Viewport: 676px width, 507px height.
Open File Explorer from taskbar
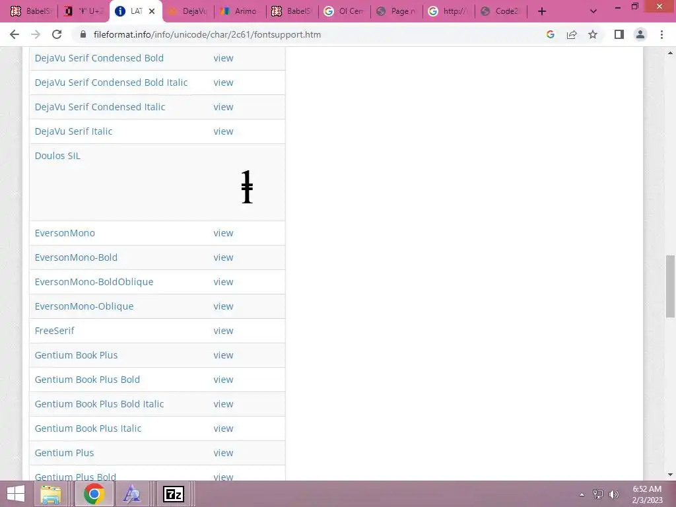point(51,494)
